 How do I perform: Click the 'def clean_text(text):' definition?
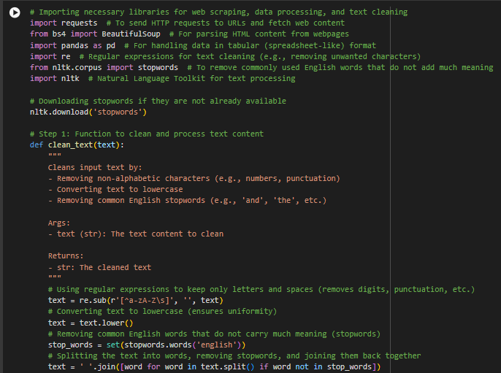[x=77, y=145]
